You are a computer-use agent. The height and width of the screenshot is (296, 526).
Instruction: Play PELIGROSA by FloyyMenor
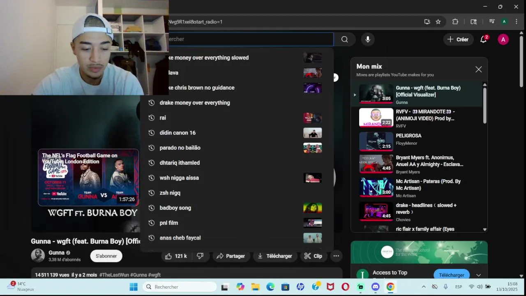pos(417,142)
